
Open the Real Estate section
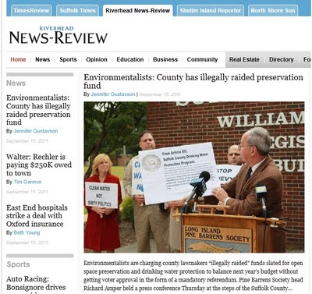coord(244,59)
